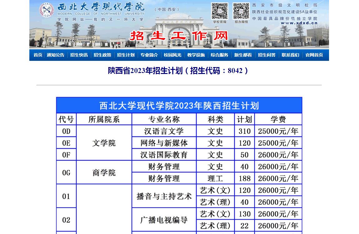This screenshot has height=234, width=359.
Task: Click the 商学院 department cell
Action: click(x=104, y=173)
